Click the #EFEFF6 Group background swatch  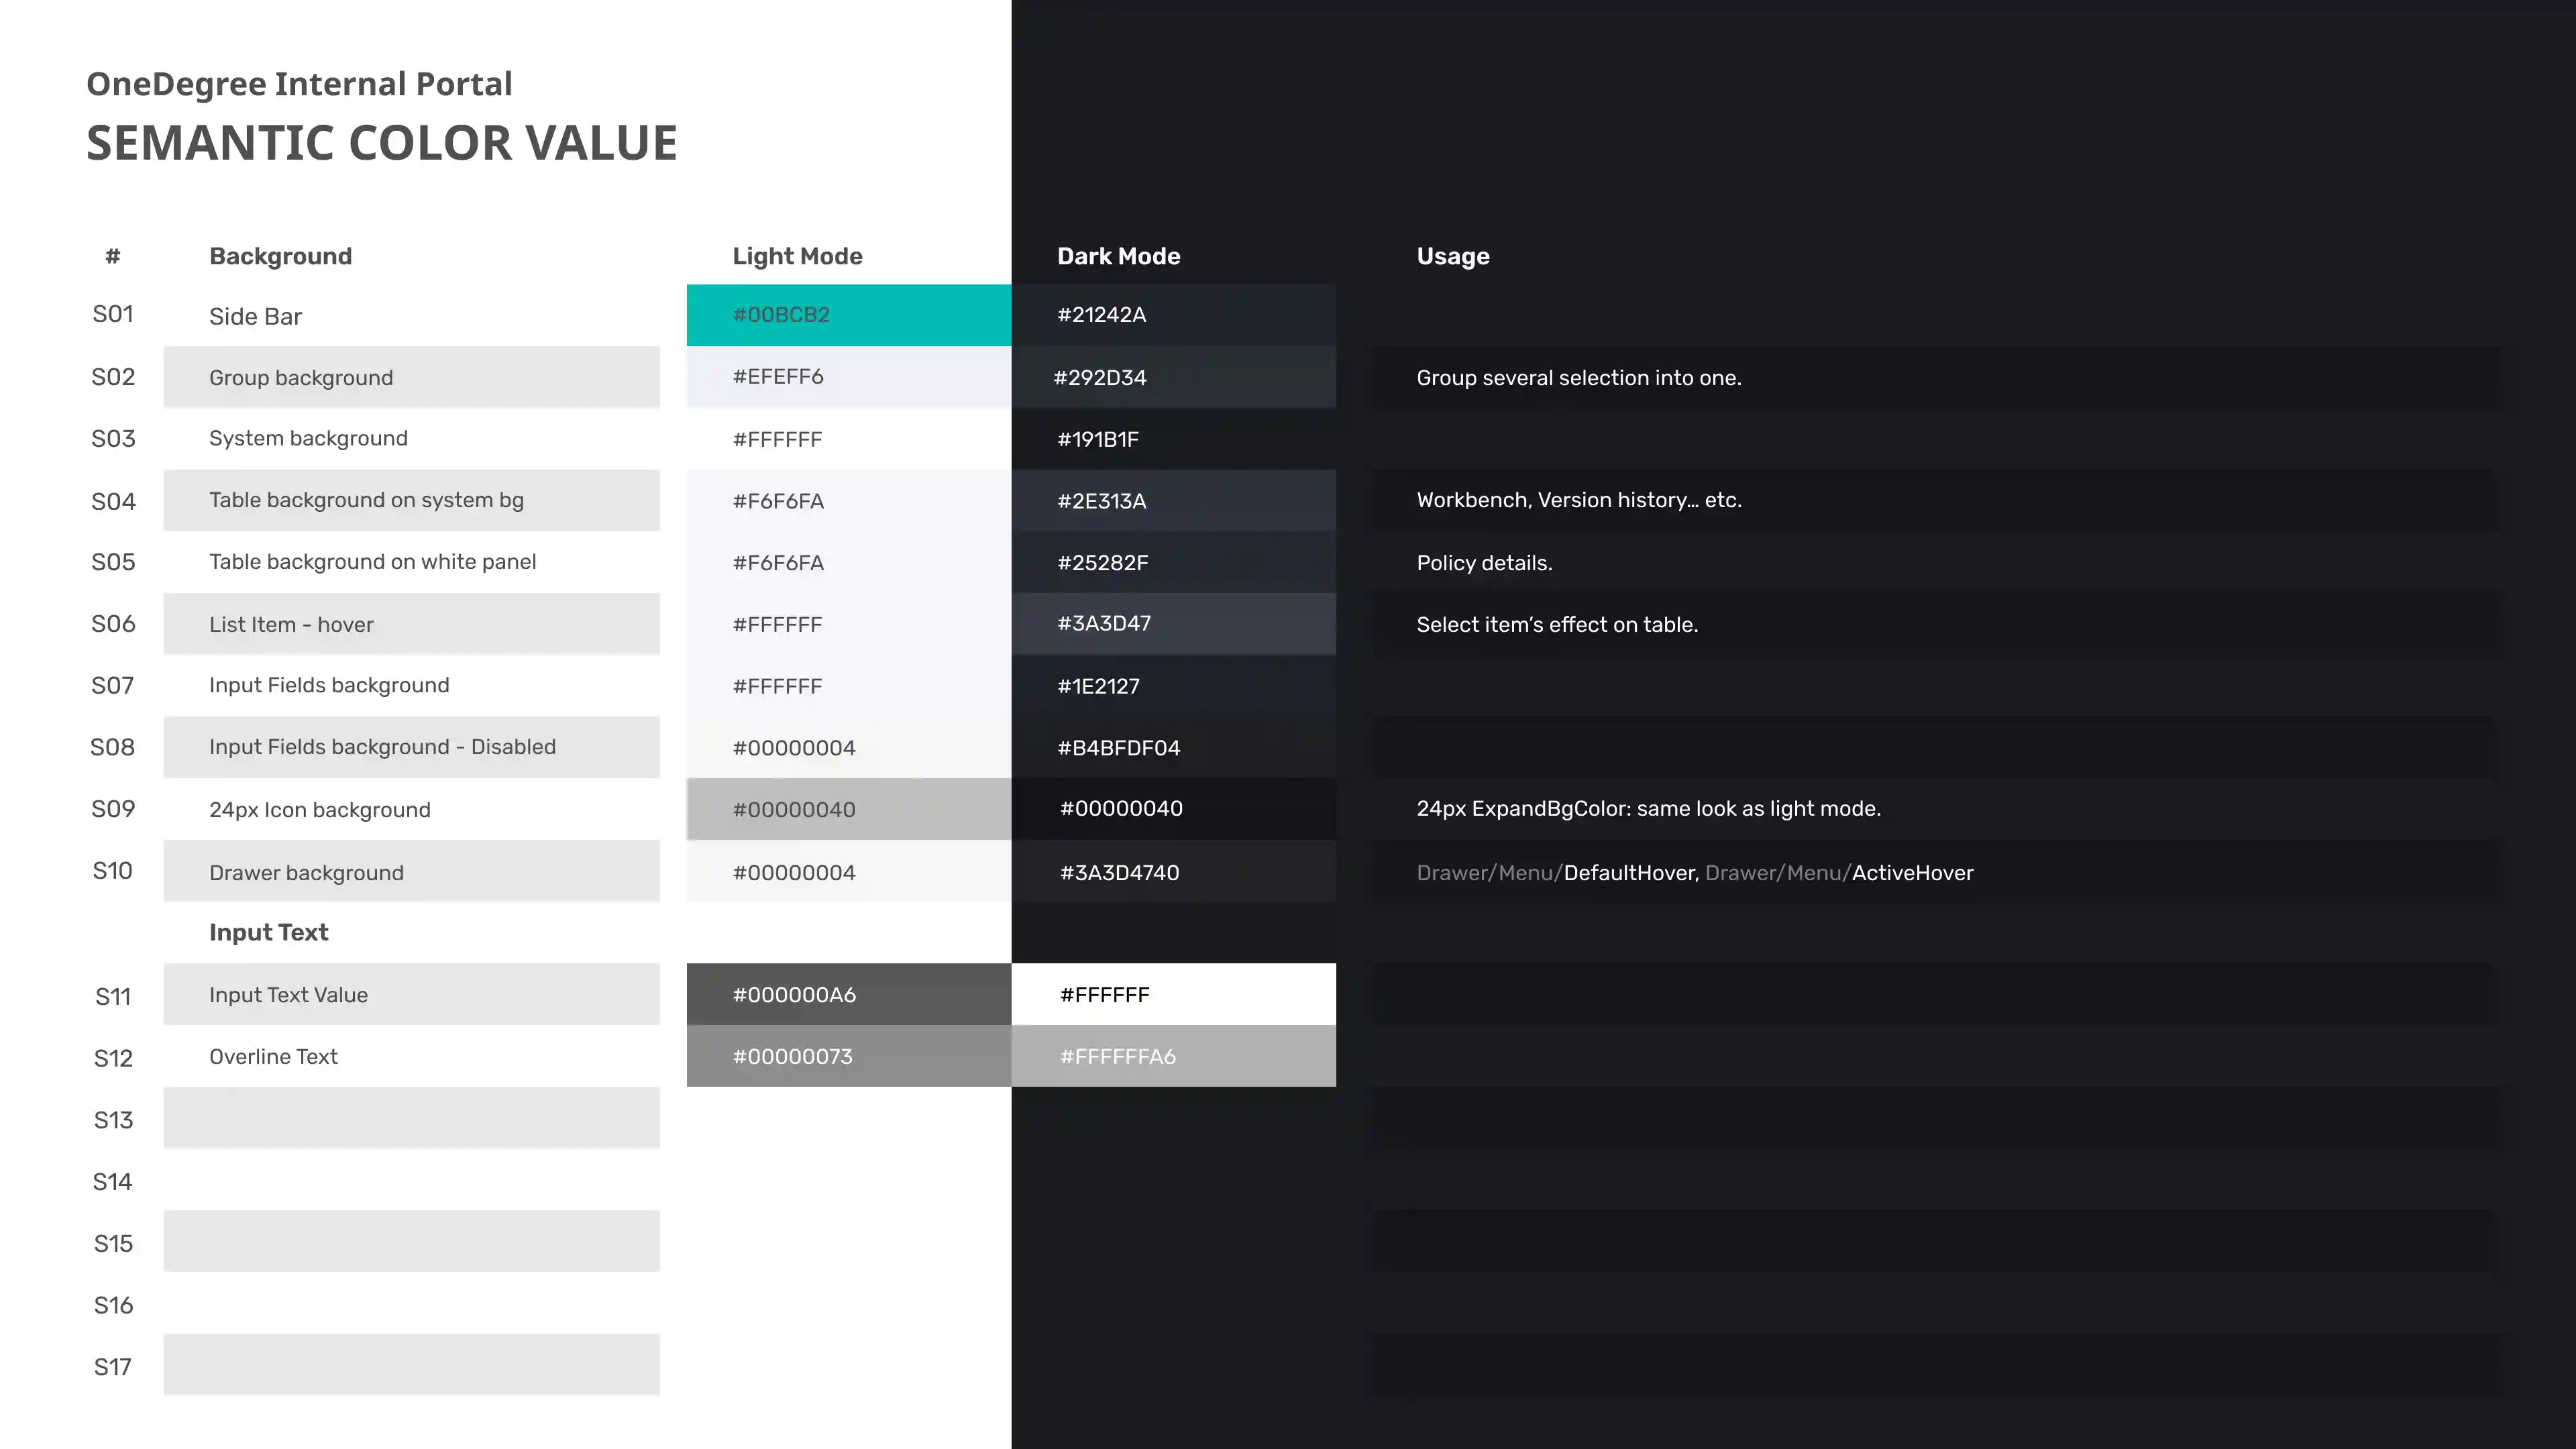pyautogui.click(x=848, y=377)
